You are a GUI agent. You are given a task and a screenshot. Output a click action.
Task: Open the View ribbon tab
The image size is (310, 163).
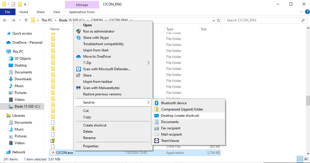56,12
